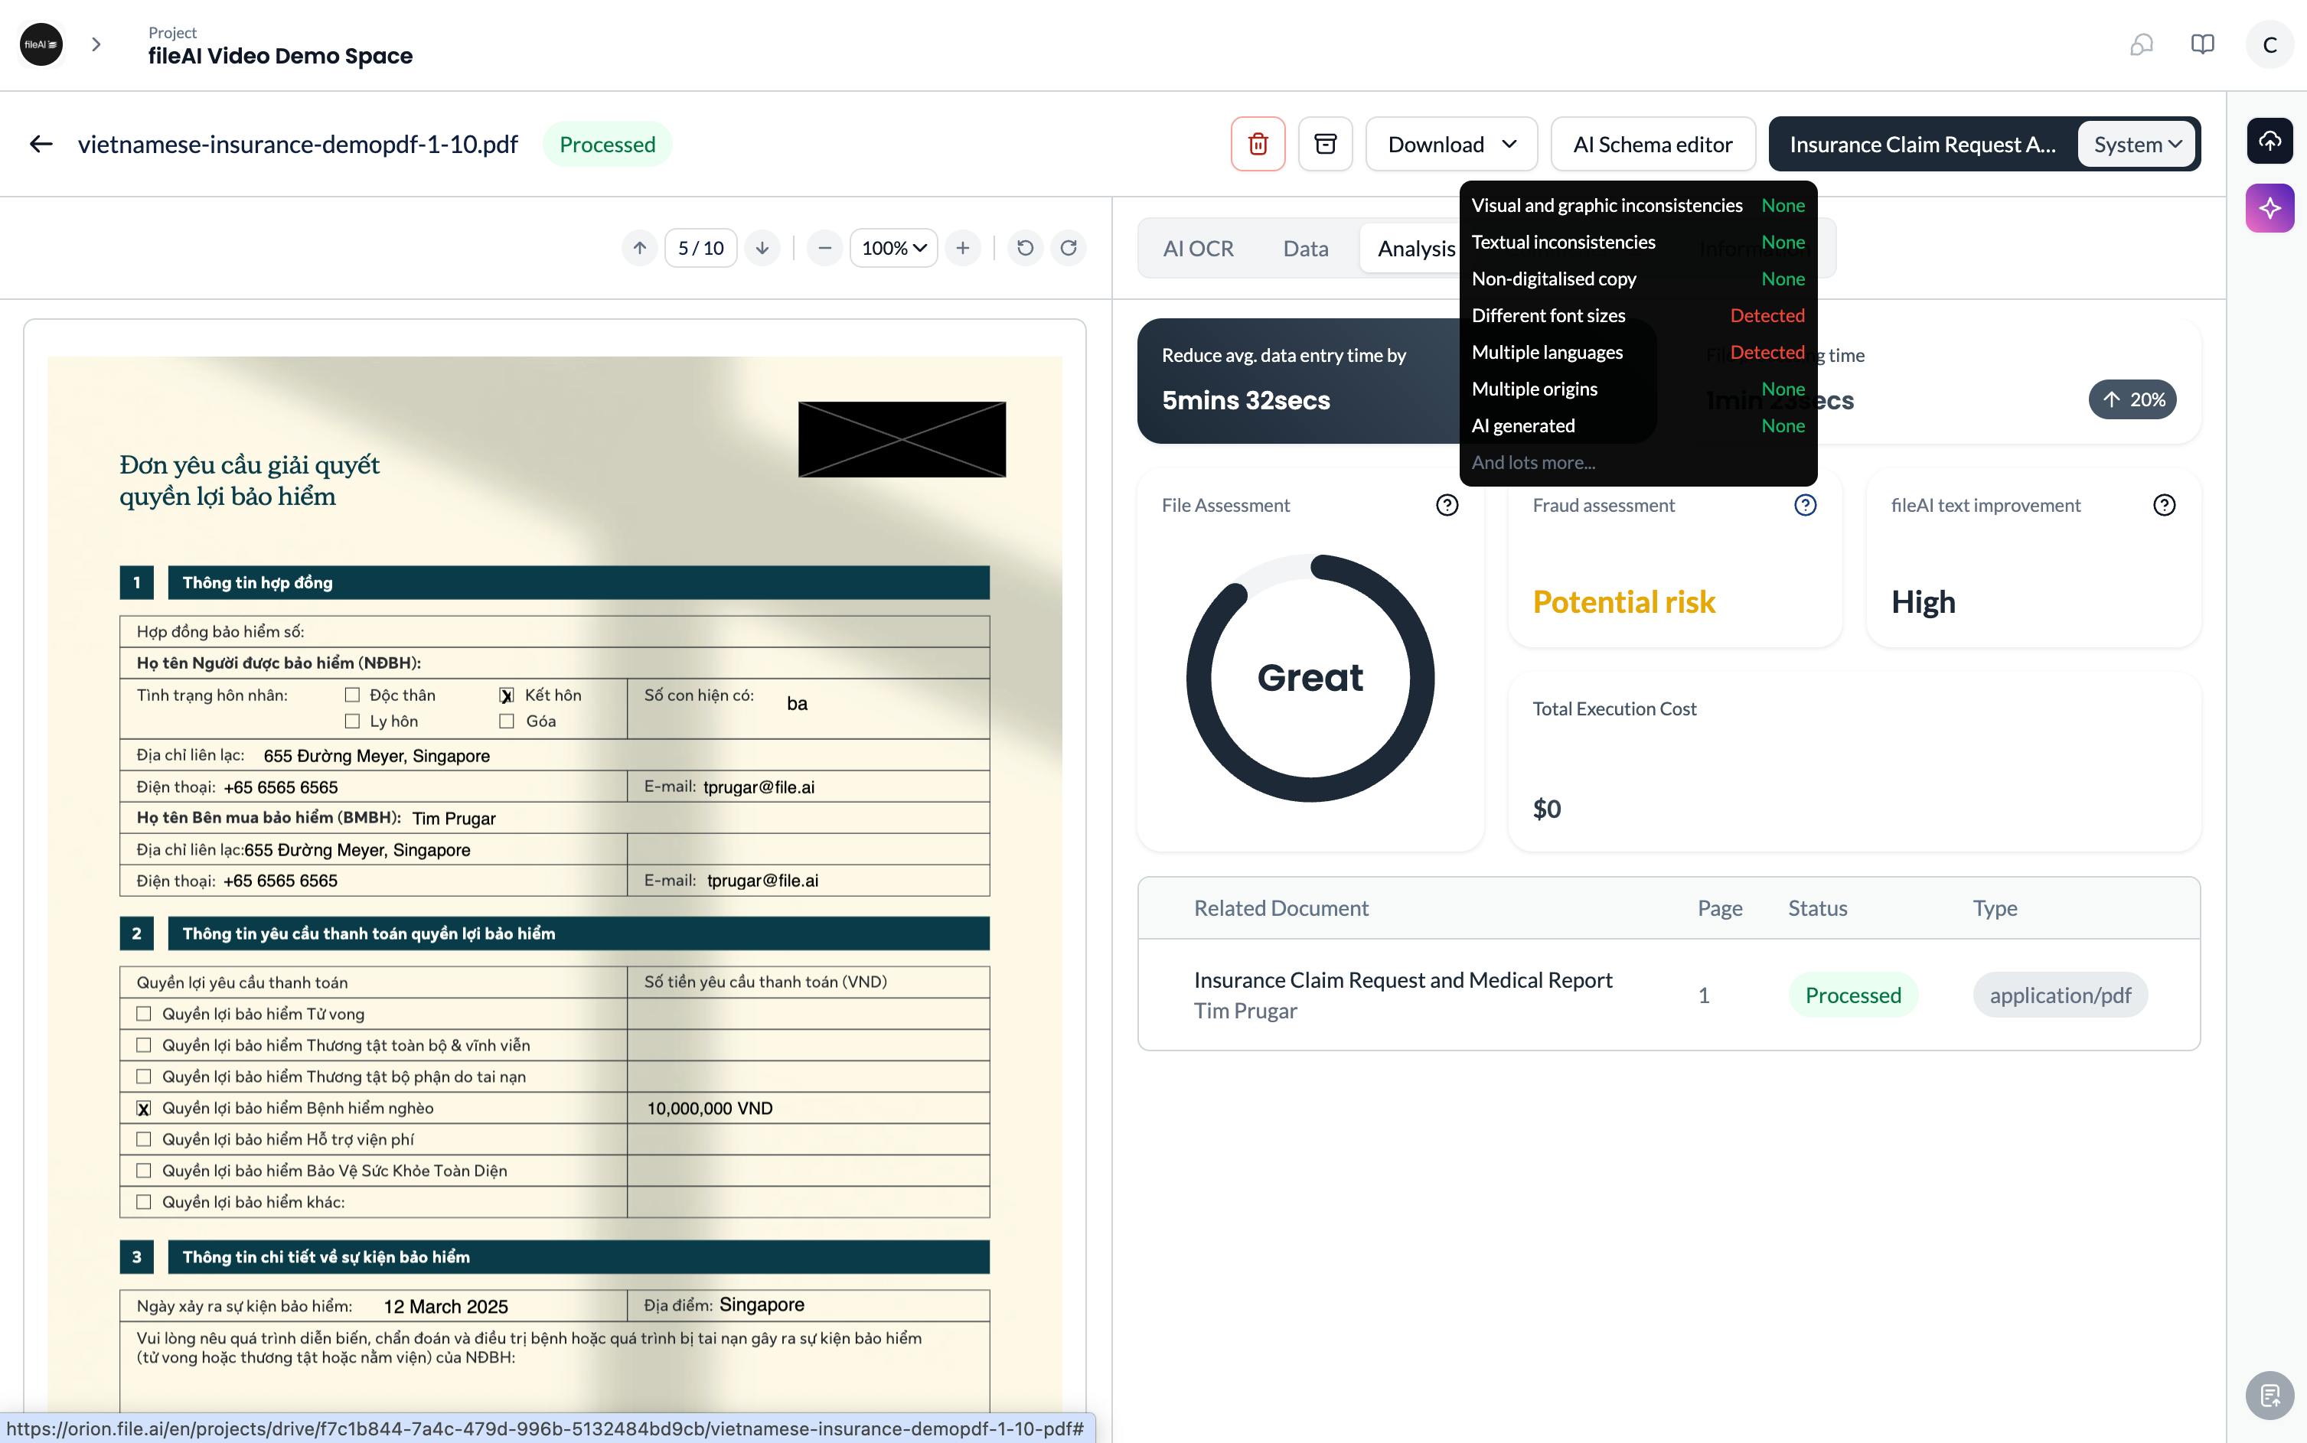Check Bảo Vệ Sức Khỏe Toàn Diện box

(143, 1171)
